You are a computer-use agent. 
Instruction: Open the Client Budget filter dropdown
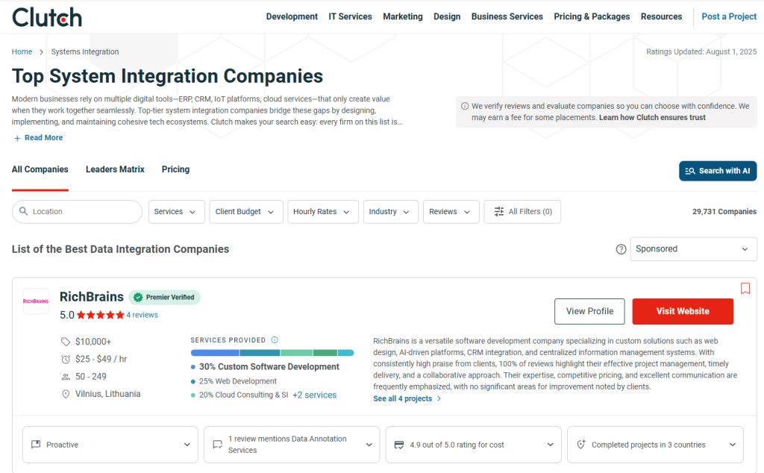[247, 212]
